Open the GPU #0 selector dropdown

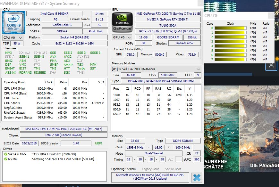122,37
